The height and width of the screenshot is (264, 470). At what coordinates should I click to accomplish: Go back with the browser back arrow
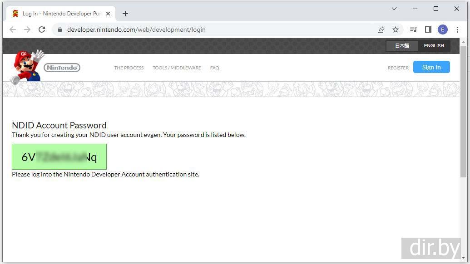(13, 29)
